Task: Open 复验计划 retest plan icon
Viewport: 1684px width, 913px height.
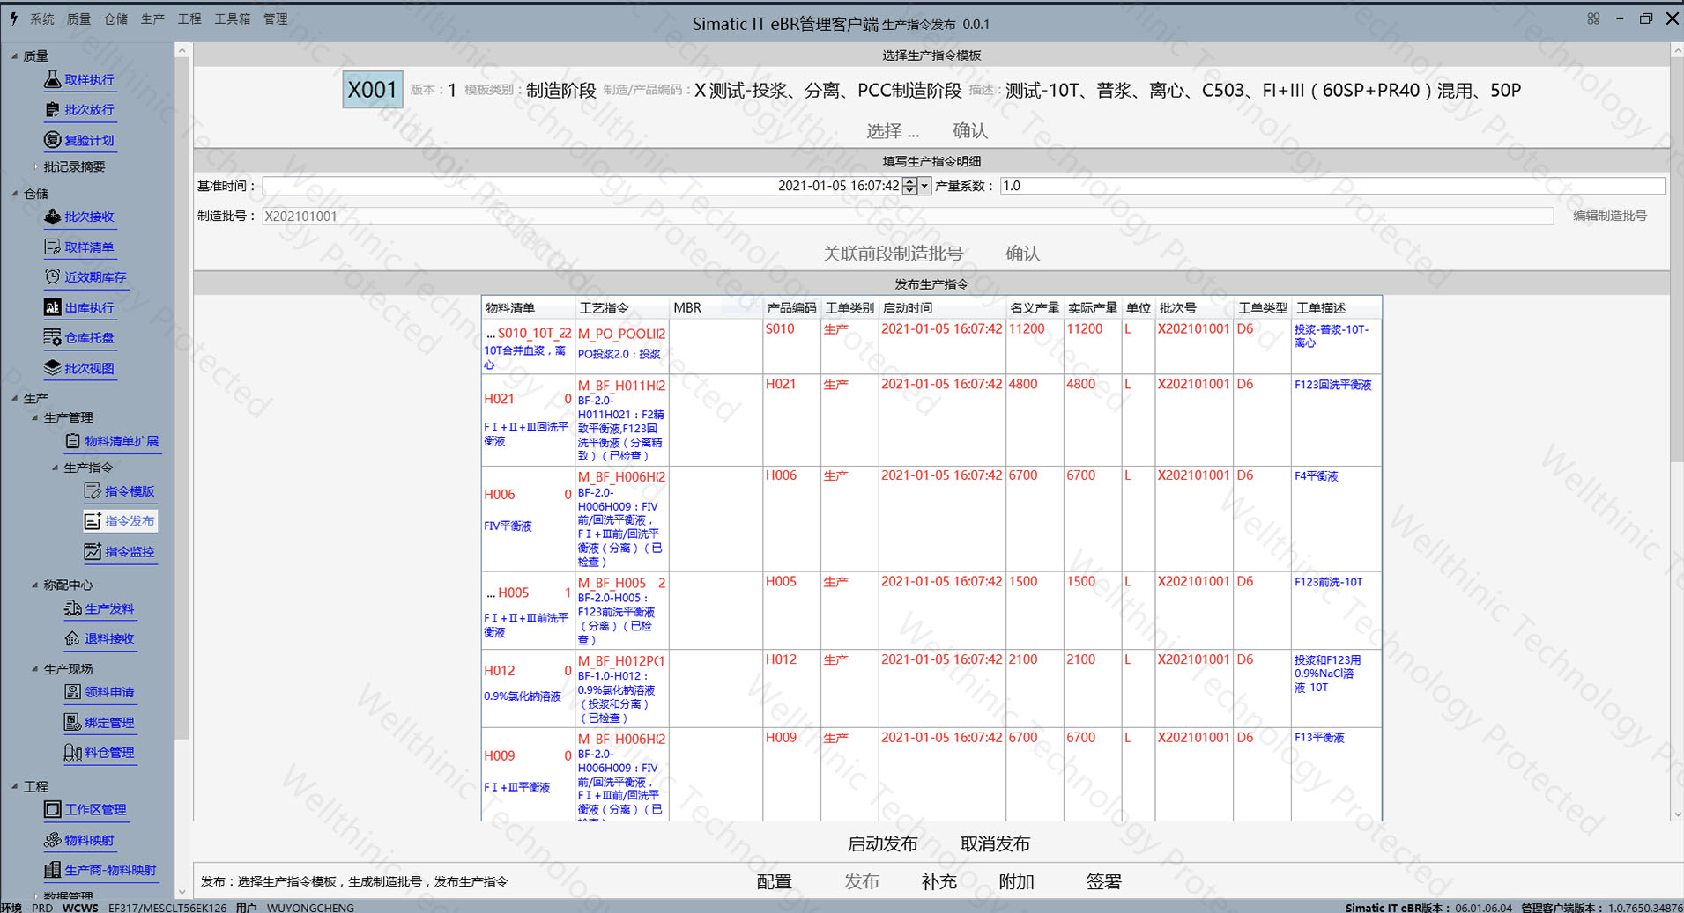Action: point(53,140)
